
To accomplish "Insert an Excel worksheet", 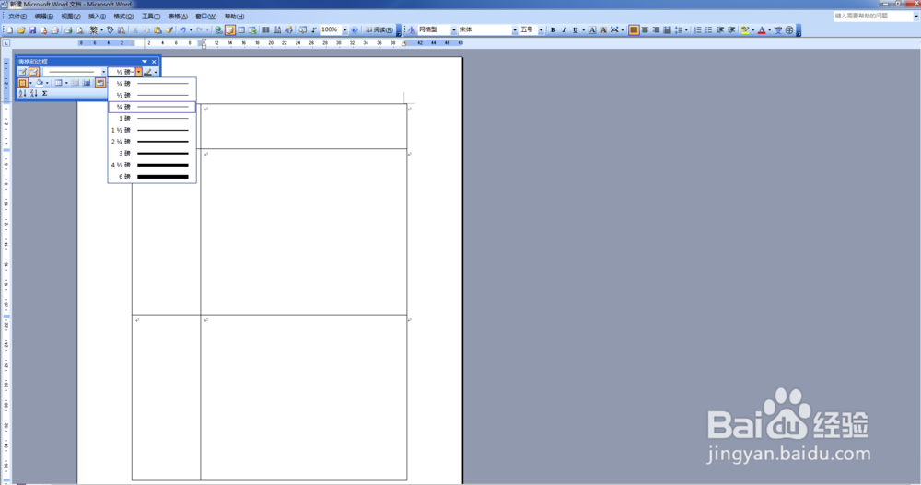I will tap(252, 29).
